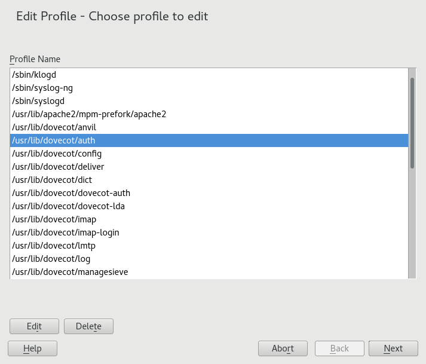The image size is (426, 364).
Task: Select the /usr/lib/dovecot/dict profile
Action: [x=52, y=180]
